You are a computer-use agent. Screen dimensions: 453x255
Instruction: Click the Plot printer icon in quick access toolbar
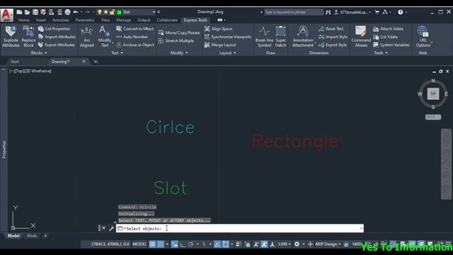[67, 12]
